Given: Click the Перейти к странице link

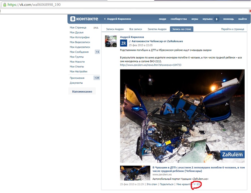Looking at the screenshot, I should click(232, 29).
